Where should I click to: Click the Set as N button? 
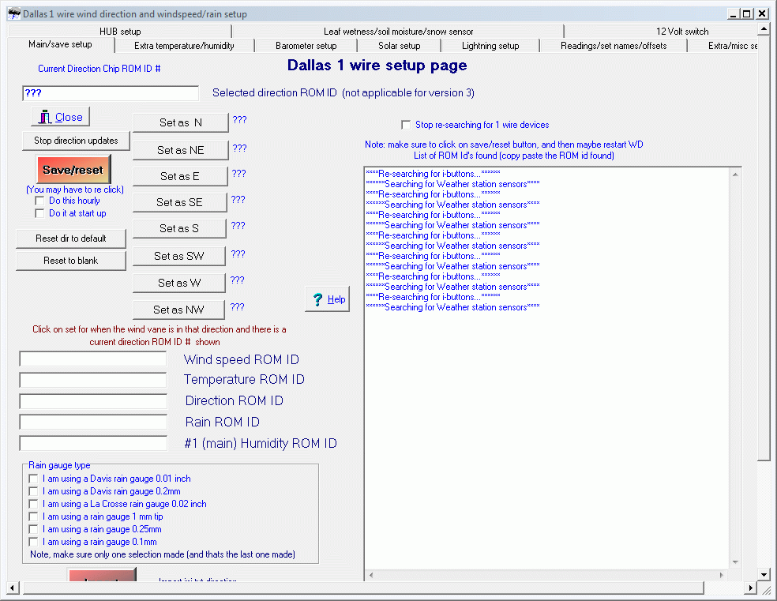[x=180, y=122]
